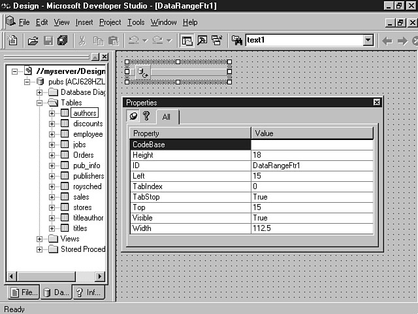The width and height of the screenshot is (418, 314).
Task: Click the Save toolbar icon
Action: coord(48,41)
